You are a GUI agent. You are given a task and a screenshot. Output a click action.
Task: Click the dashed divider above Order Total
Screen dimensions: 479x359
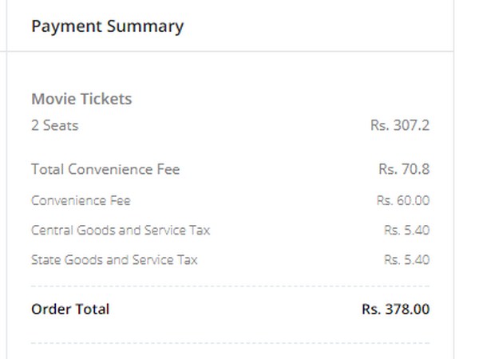click(x=230, y=286)
